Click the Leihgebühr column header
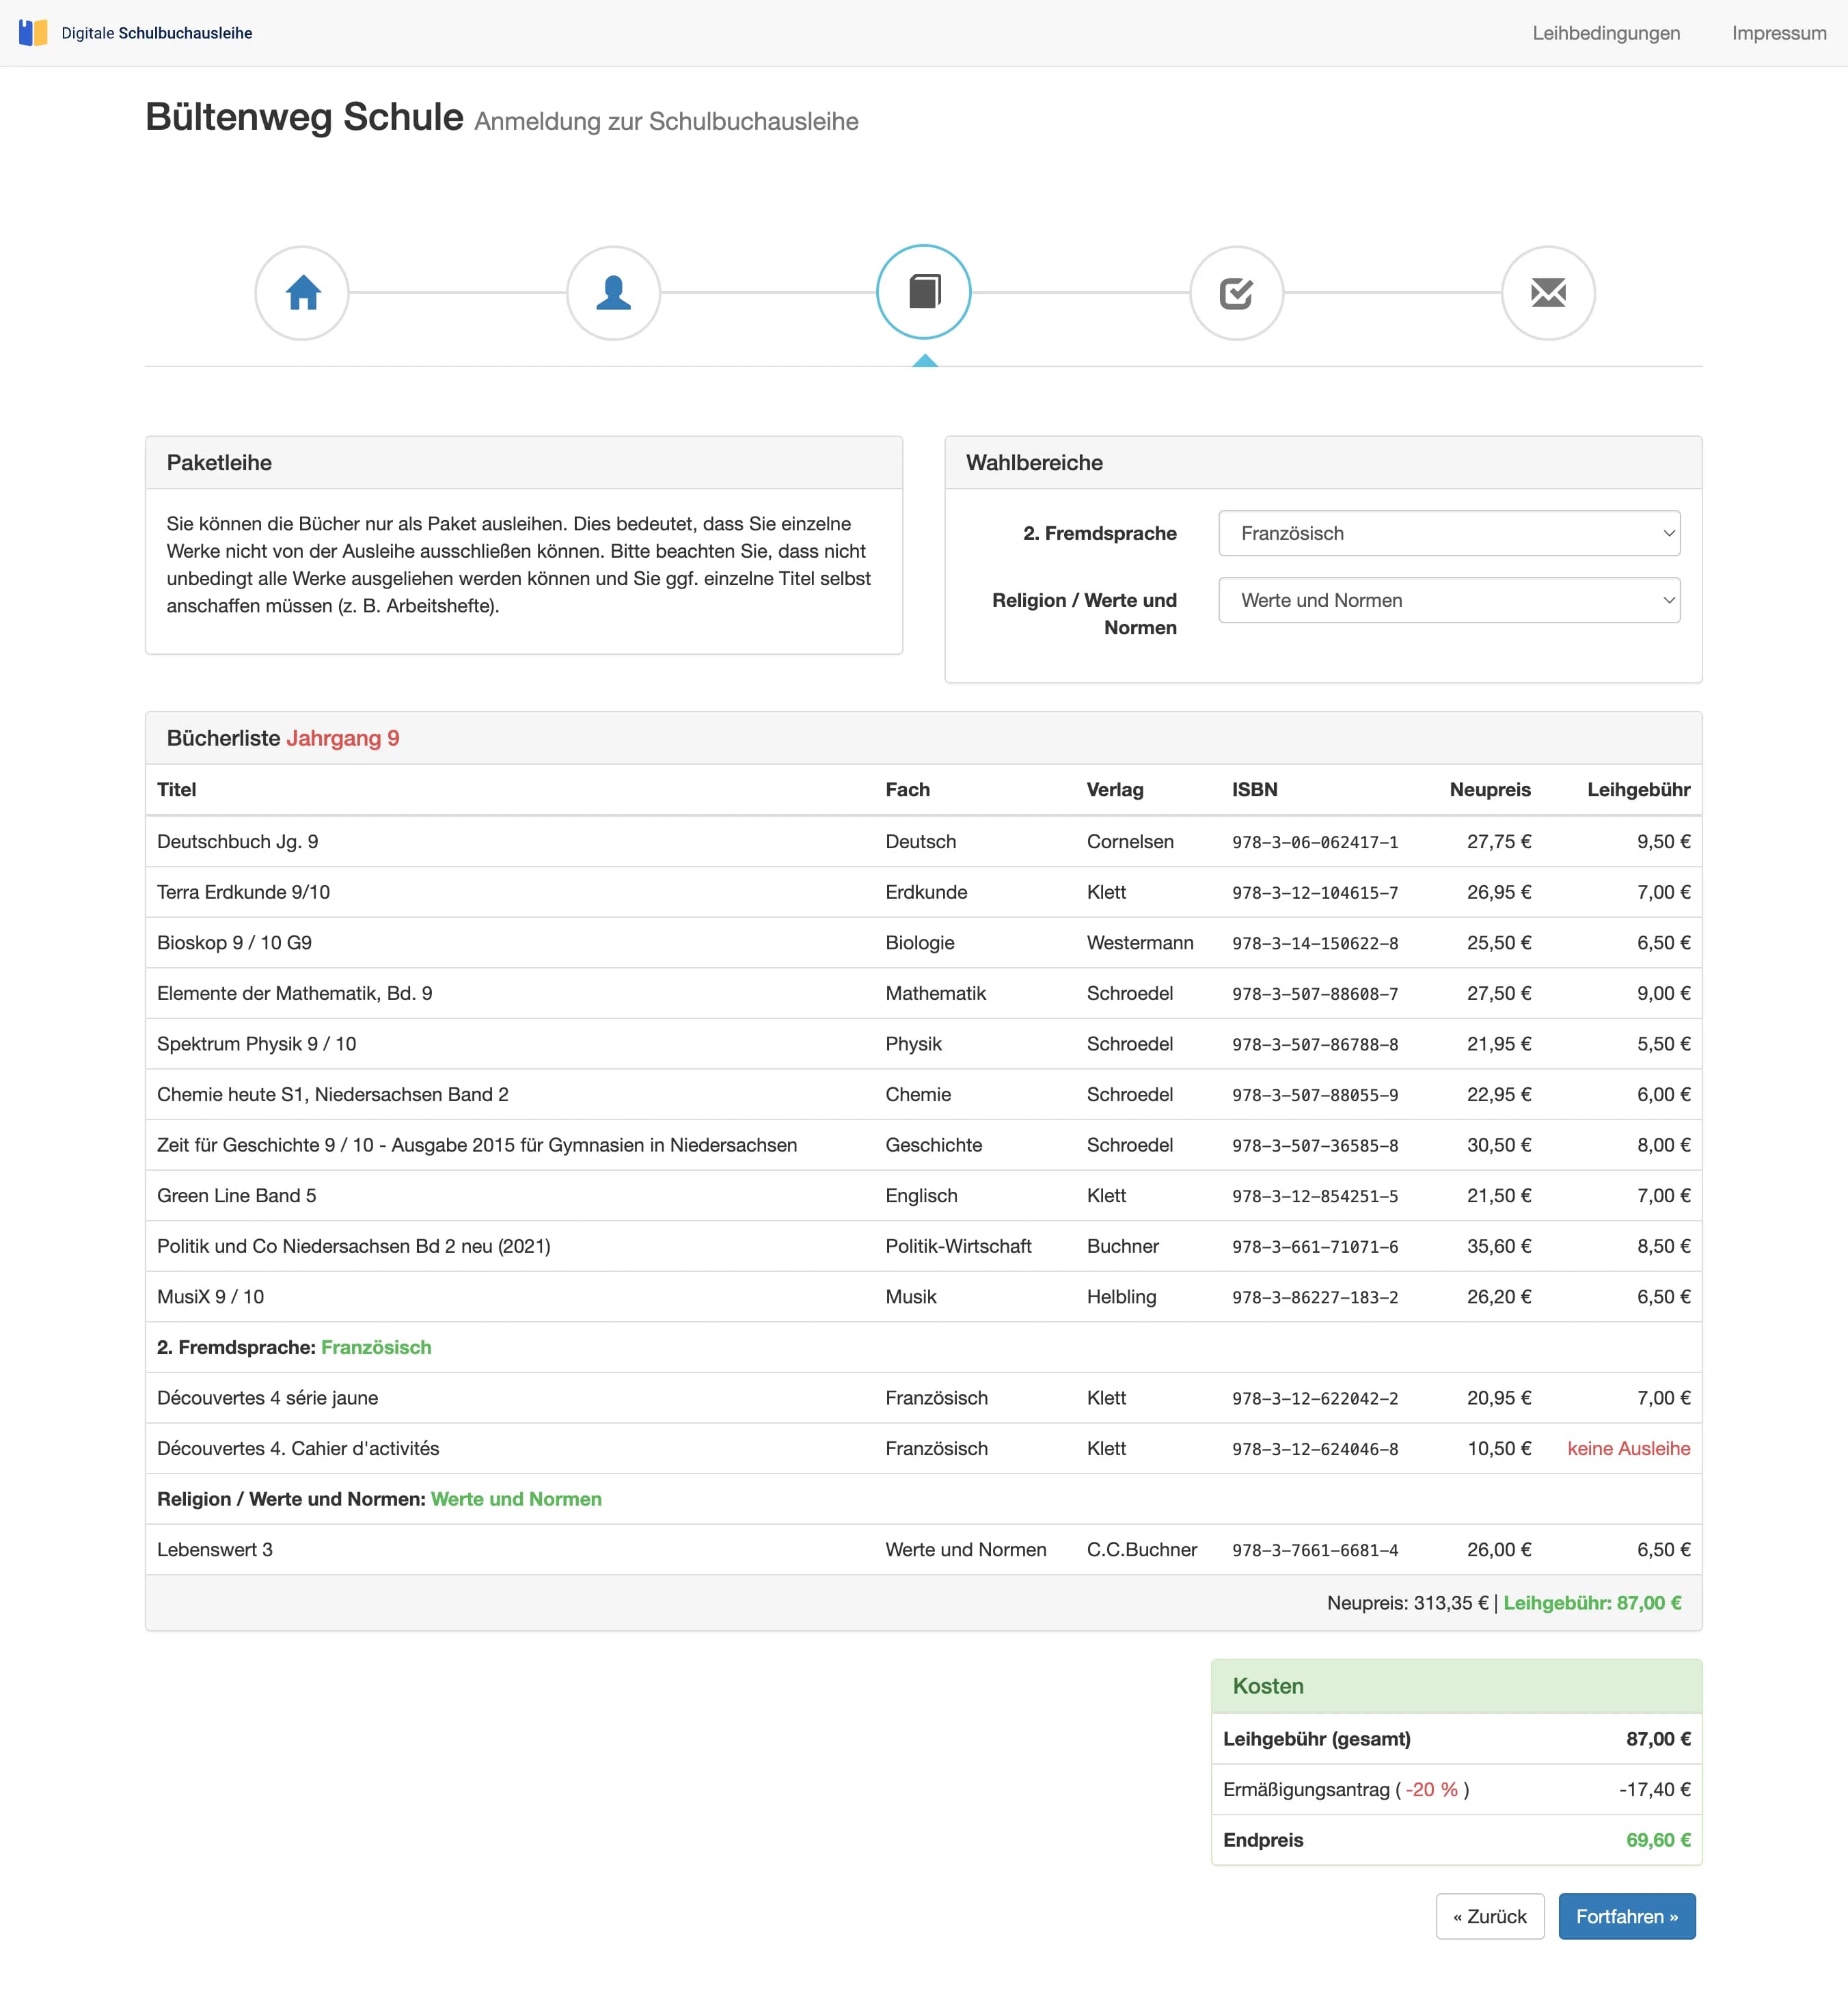The height and width of the screenshot is (2008, 1848). [1638, 789]
